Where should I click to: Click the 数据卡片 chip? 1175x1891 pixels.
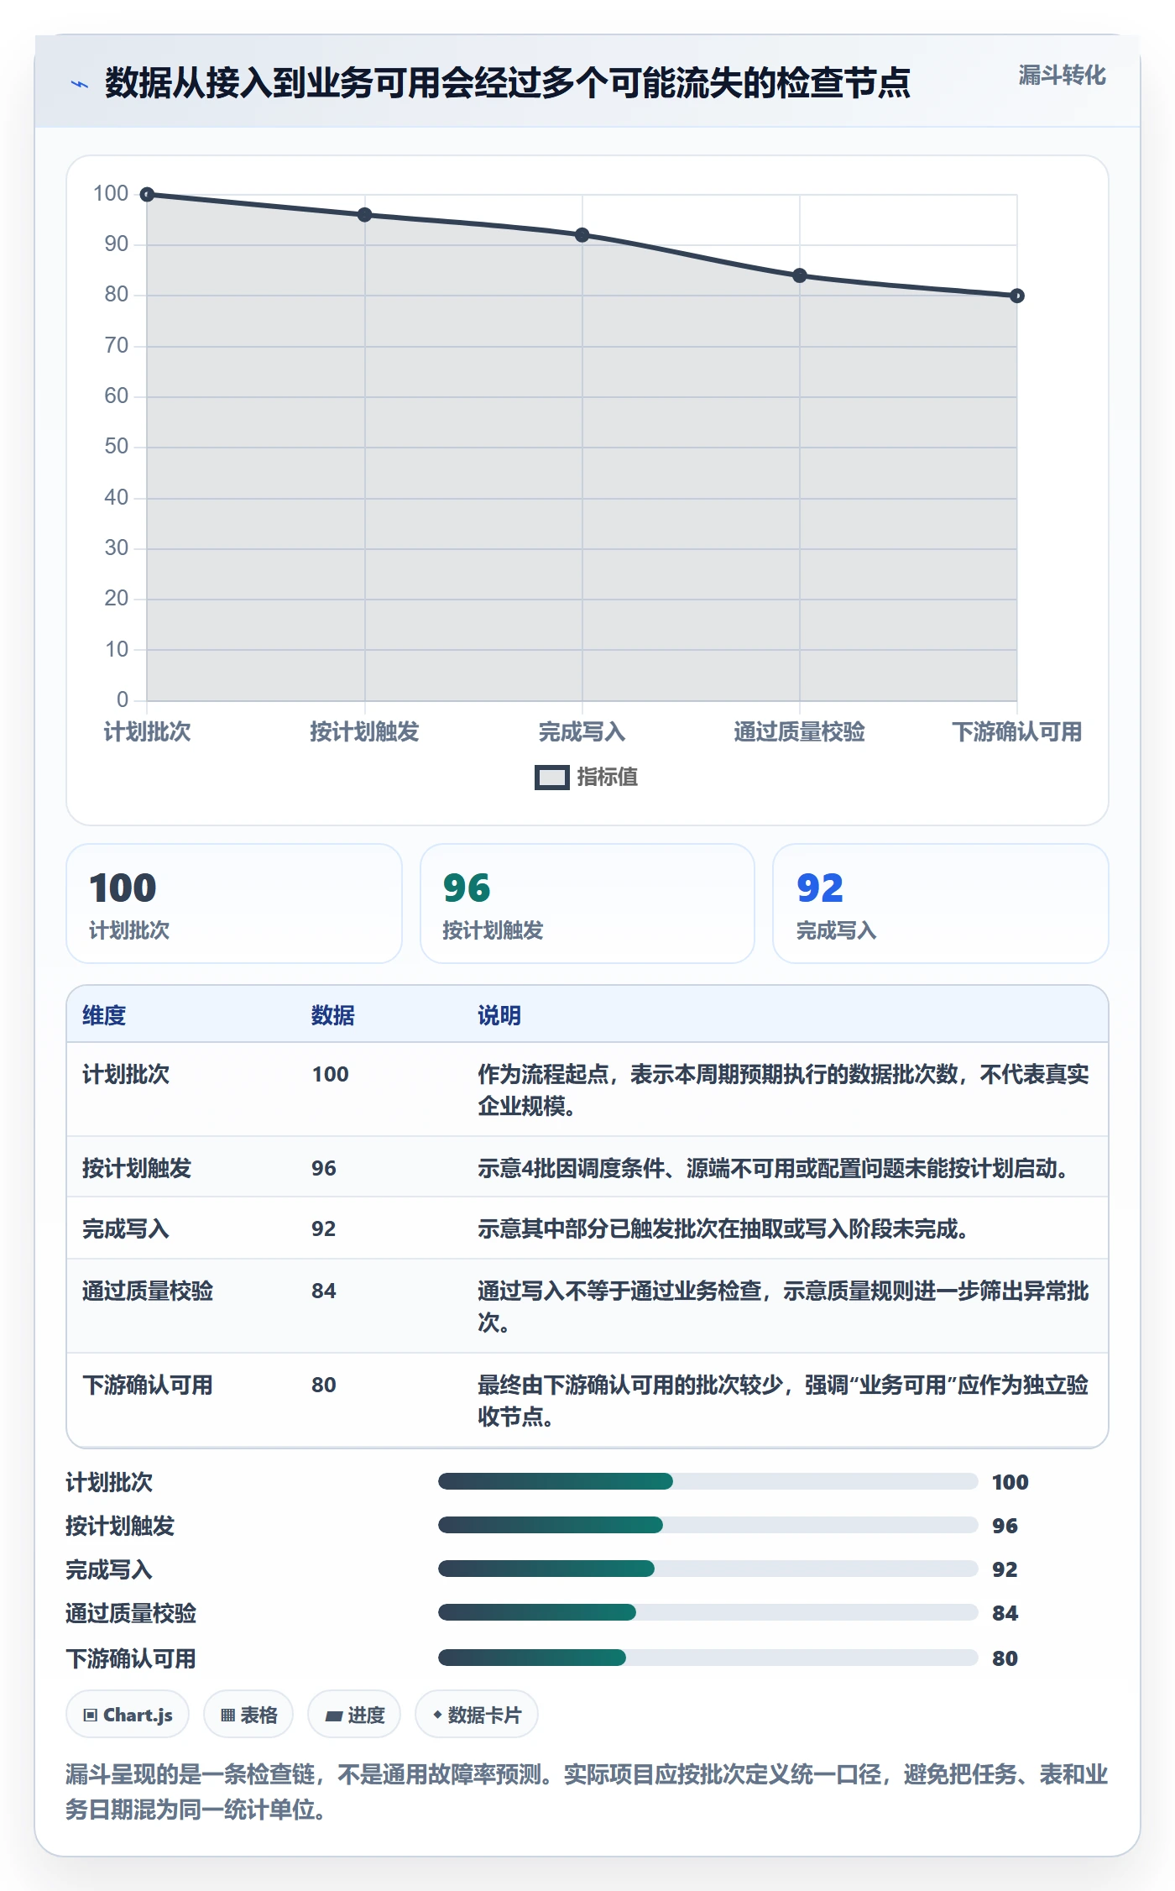click(x=477, y=1715)
